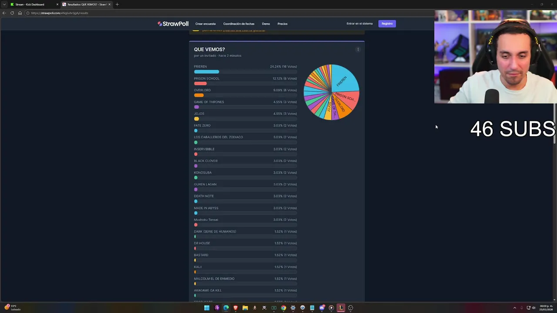Close the StrawPoll results tab

tap(109, 4)
